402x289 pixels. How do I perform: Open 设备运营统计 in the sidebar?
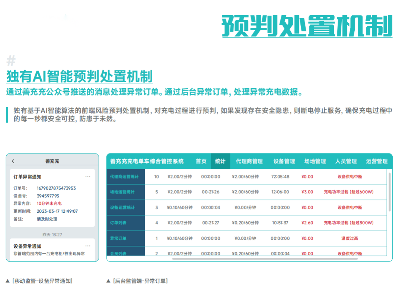[126, 207]
